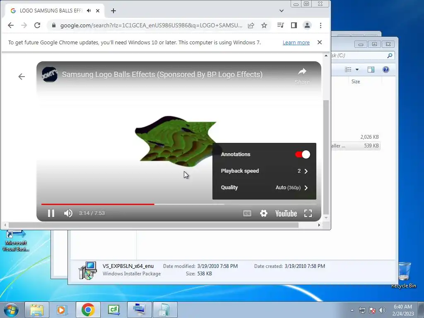The image size is (424, 318).
Task: Click the Change your view icon in Explorer
Action: pyautogui.click(x=348, y=70)
